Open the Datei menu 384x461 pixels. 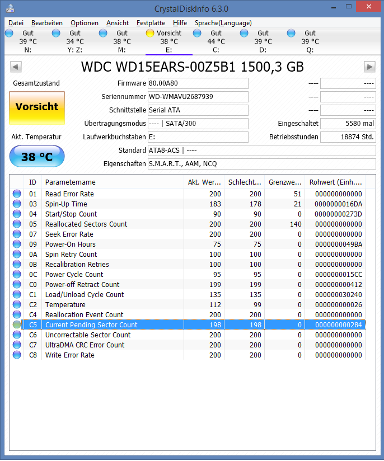(16, 23)
